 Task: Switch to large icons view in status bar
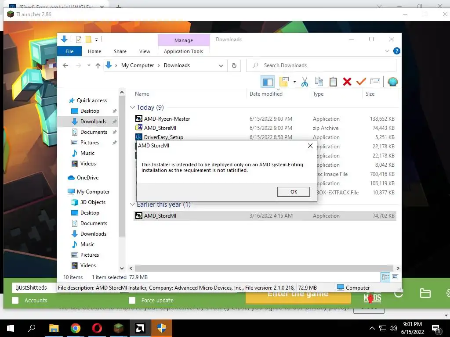395,277
